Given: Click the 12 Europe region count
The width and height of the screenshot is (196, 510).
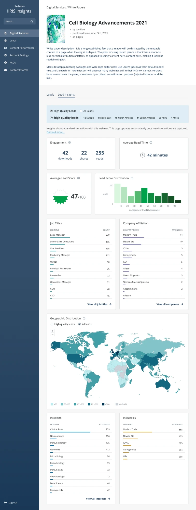Looking at the screenshot, I should click(89, 118).
